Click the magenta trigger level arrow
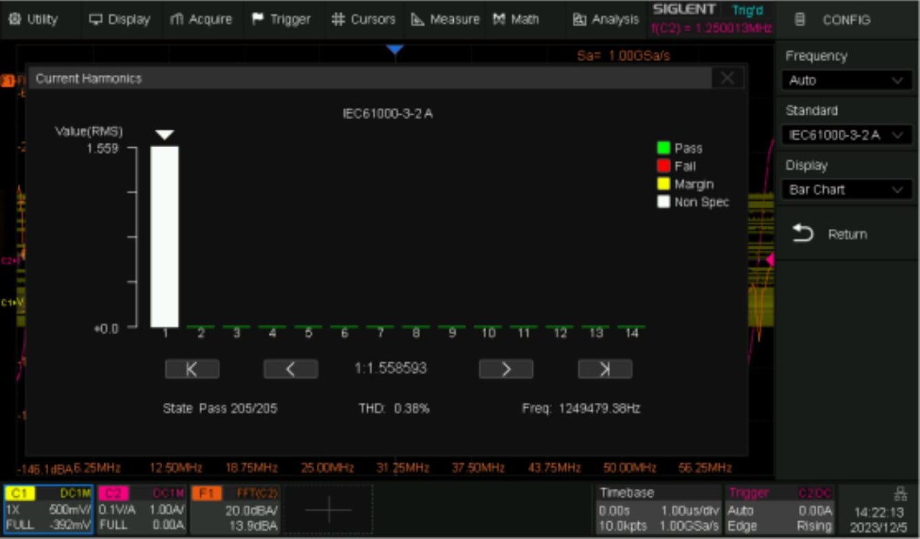 (x=770, y=260)
